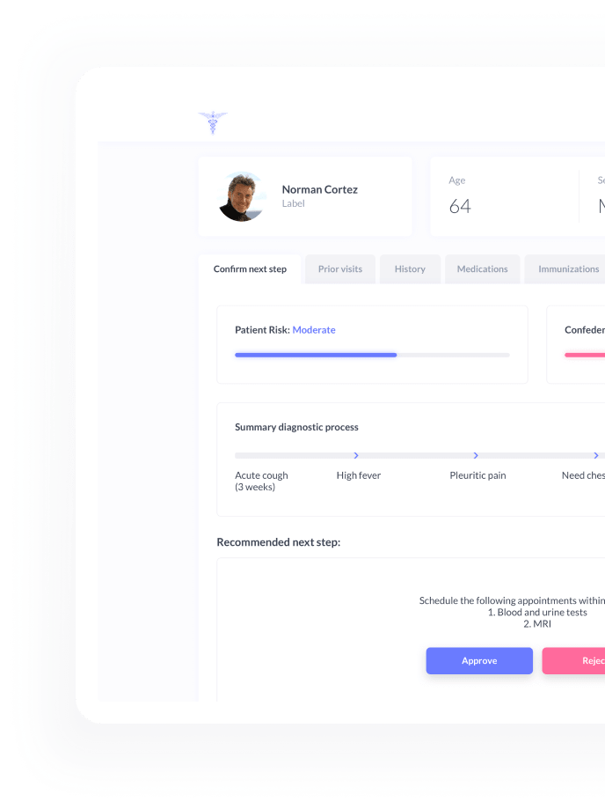Switch to the Prior visits tab
Viewport: 605px width, 809px height.
[x=340, y=268]
